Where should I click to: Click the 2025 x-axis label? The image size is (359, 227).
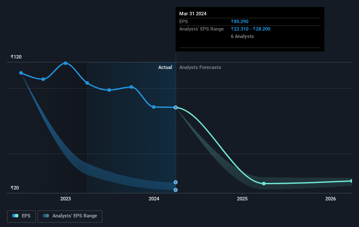[x=242, y=199]
